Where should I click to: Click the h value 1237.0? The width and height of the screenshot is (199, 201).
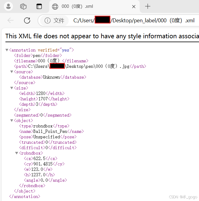38,175
